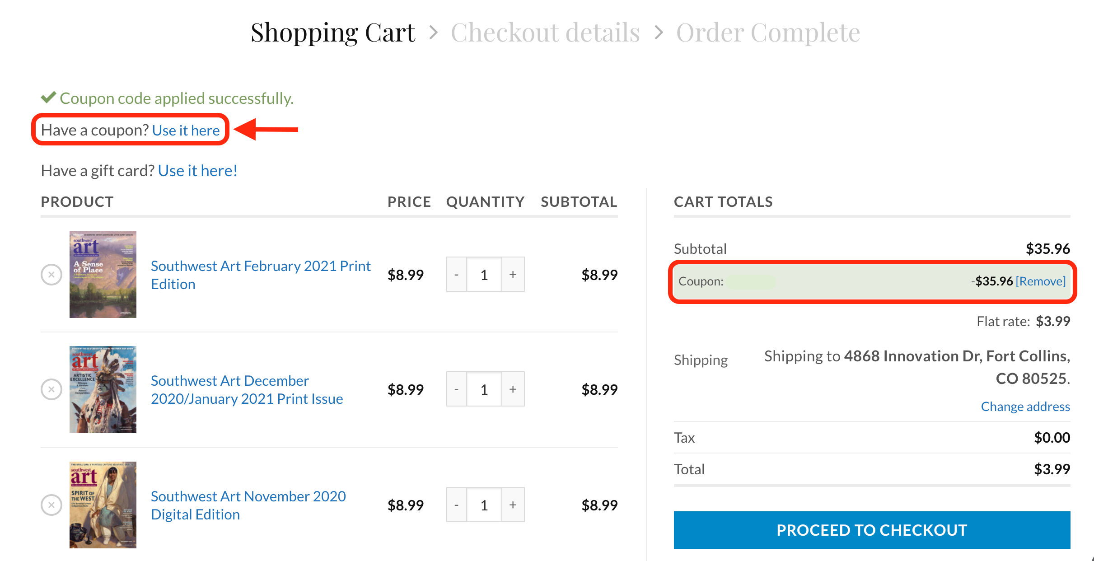Screen dimensions: 1094x561
Task: Decrease quantity of February 2021 Print Edition
Action: point(457,275)
